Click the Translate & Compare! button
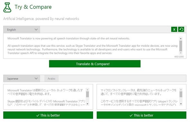The height and width of the screenshot is (122, 190). (95, 64)
